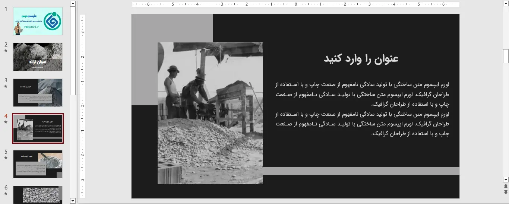Select slide 3 thumbnail in panel

click(x=38, y=93)
